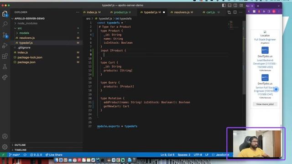Screen dimensions: 292x164
Task: Open the Explorer view in activity bar
Action: click(x=5, y=14)
